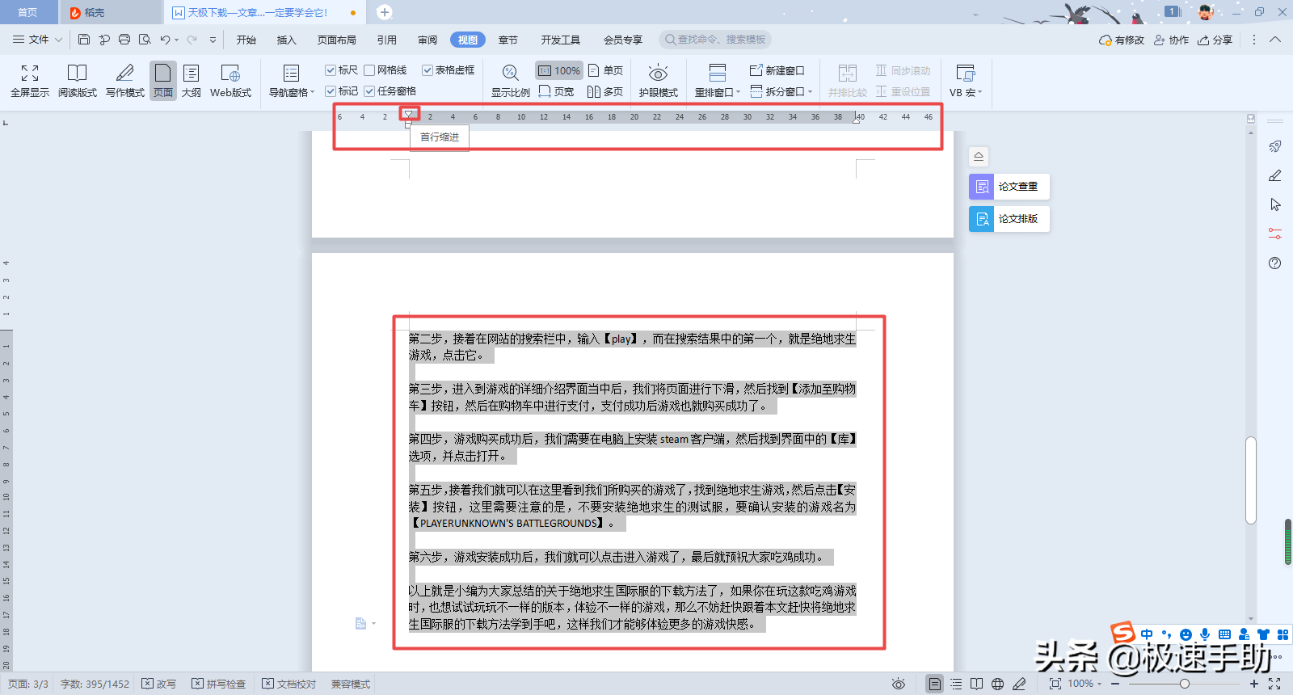Click the selection arrow icon in the right sidebar
This screenshot has width=1293, height=695.
click(x=1275, y=204)
